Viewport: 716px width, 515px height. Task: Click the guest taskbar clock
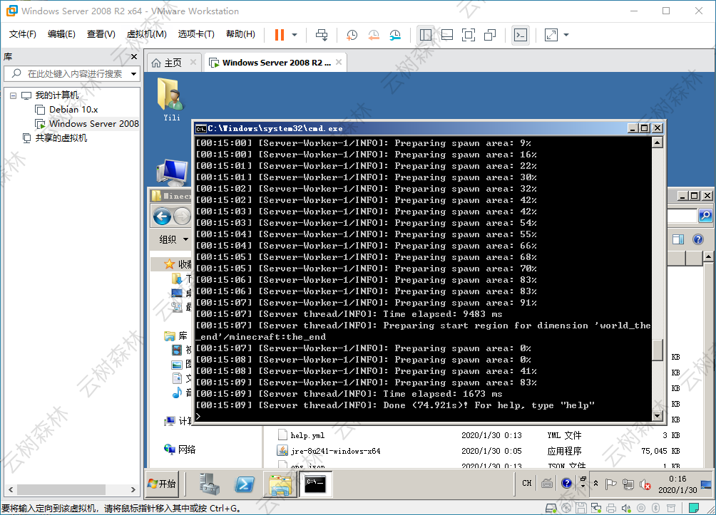[677, 484]
